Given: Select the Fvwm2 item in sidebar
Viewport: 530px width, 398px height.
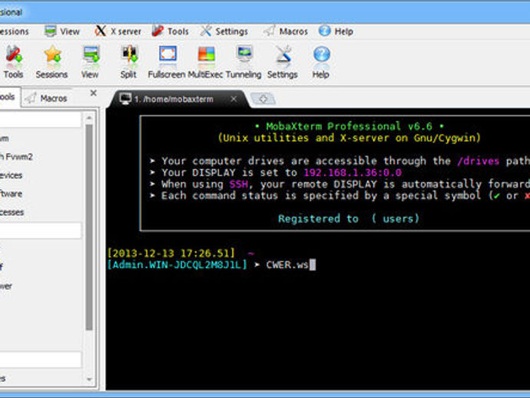Looking at the screenshot, I should coord(17,157).
